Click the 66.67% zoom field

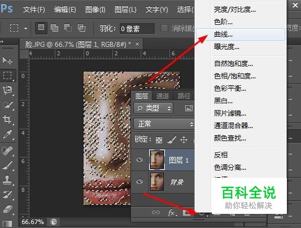(33, 222)
